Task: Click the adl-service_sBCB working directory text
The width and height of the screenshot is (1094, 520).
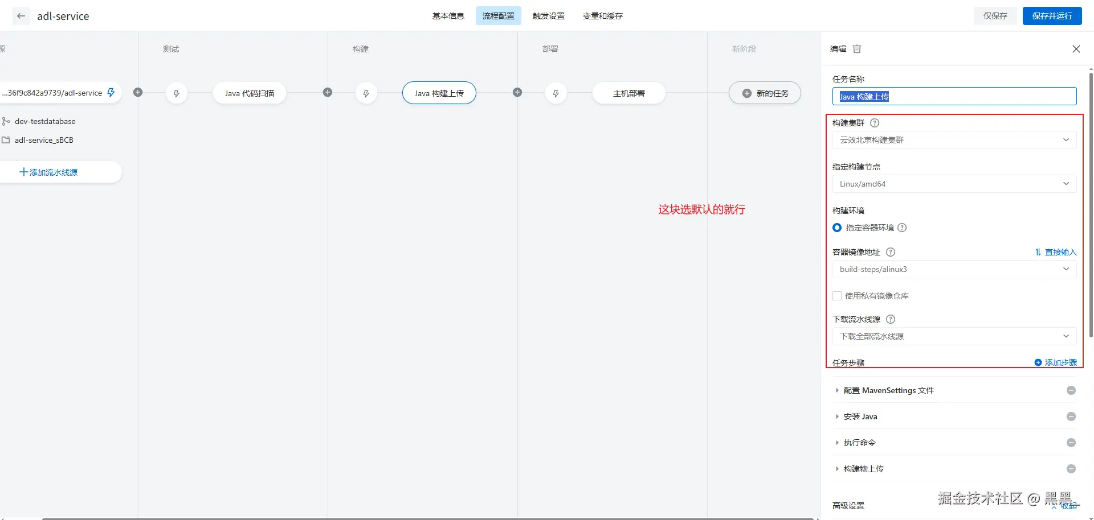Action: [x=44, y=140]
